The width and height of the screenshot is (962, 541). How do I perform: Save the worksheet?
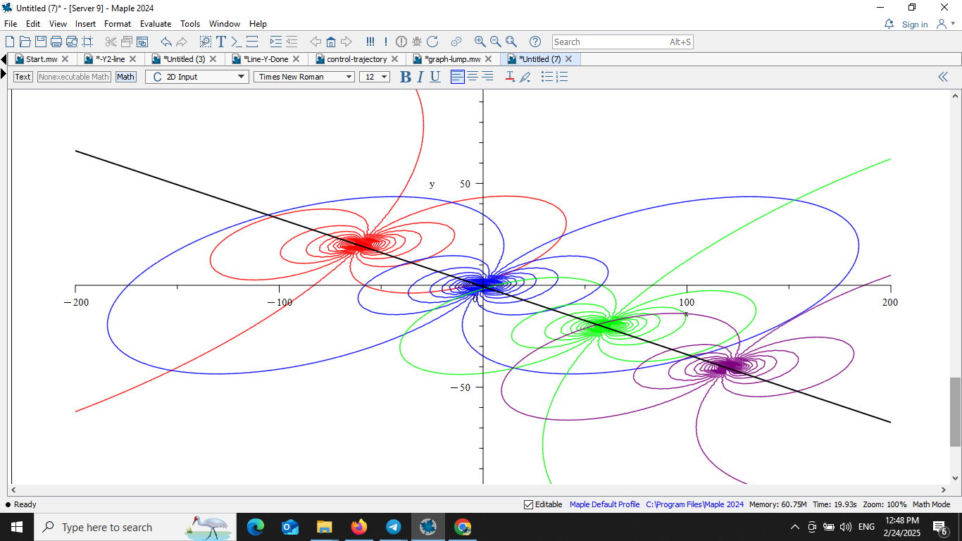(x=40, y=42)
